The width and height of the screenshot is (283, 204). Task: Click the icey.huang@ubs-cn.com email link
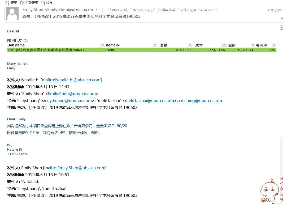coord(68,101)
